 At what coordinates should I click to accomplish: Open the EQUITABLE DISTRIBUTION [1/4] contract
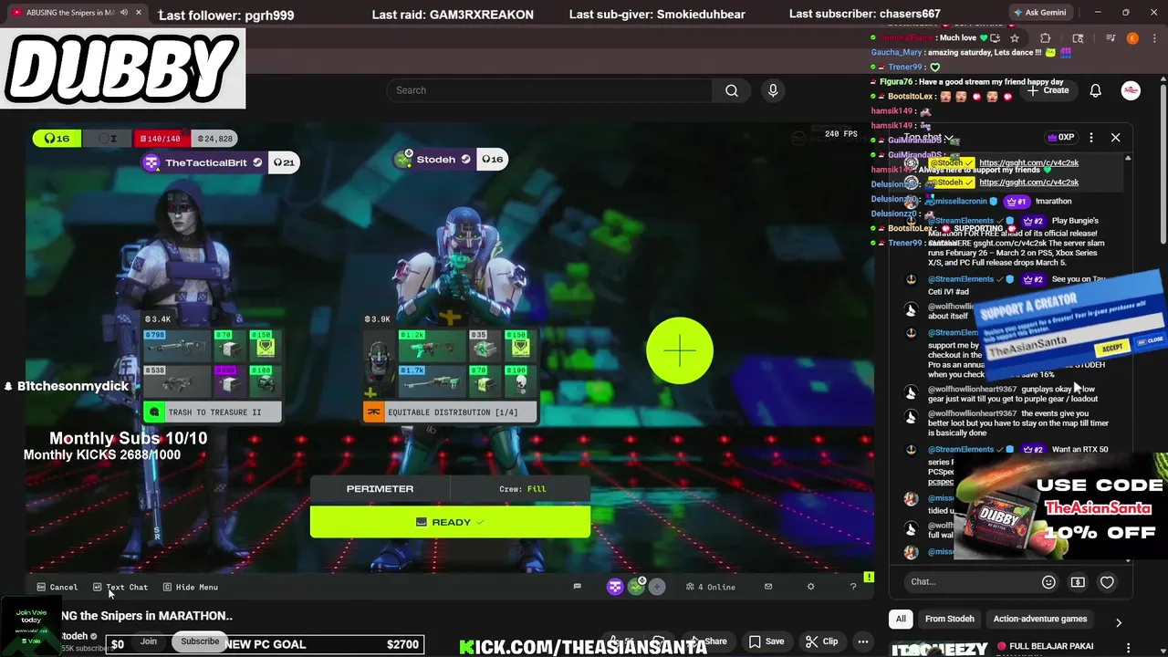[x=451, y=412]
